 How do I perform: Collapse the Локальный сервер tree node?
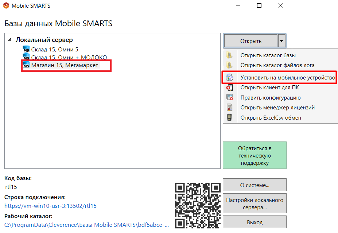(x=9, y=40)
